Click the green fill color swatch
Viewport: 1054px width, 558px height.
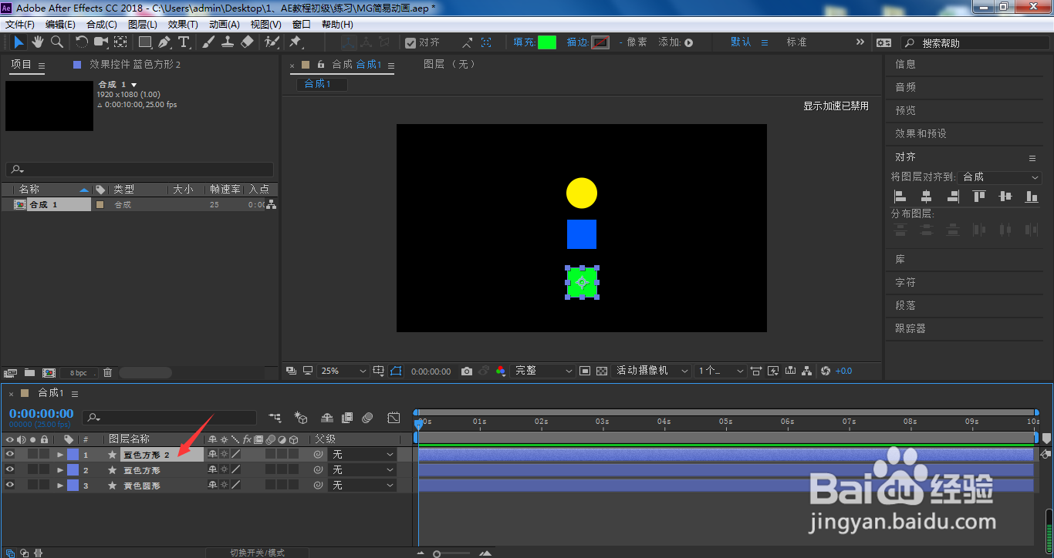547,42
